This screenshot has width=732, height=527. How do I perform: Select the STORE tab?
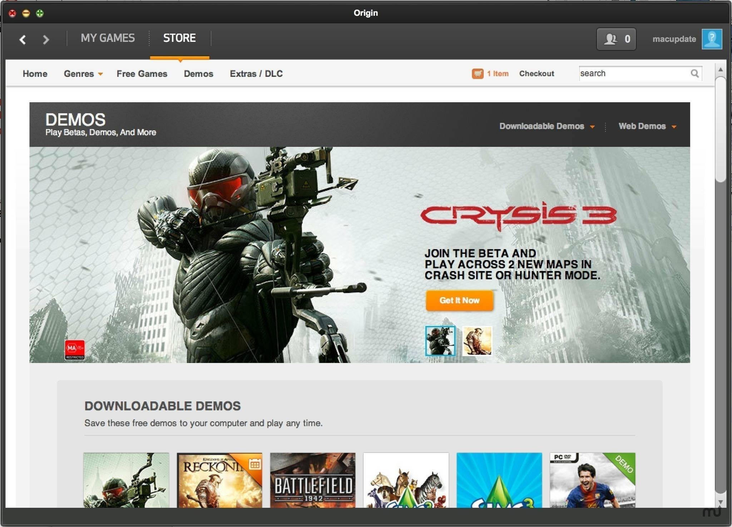[x=179, y=38]
